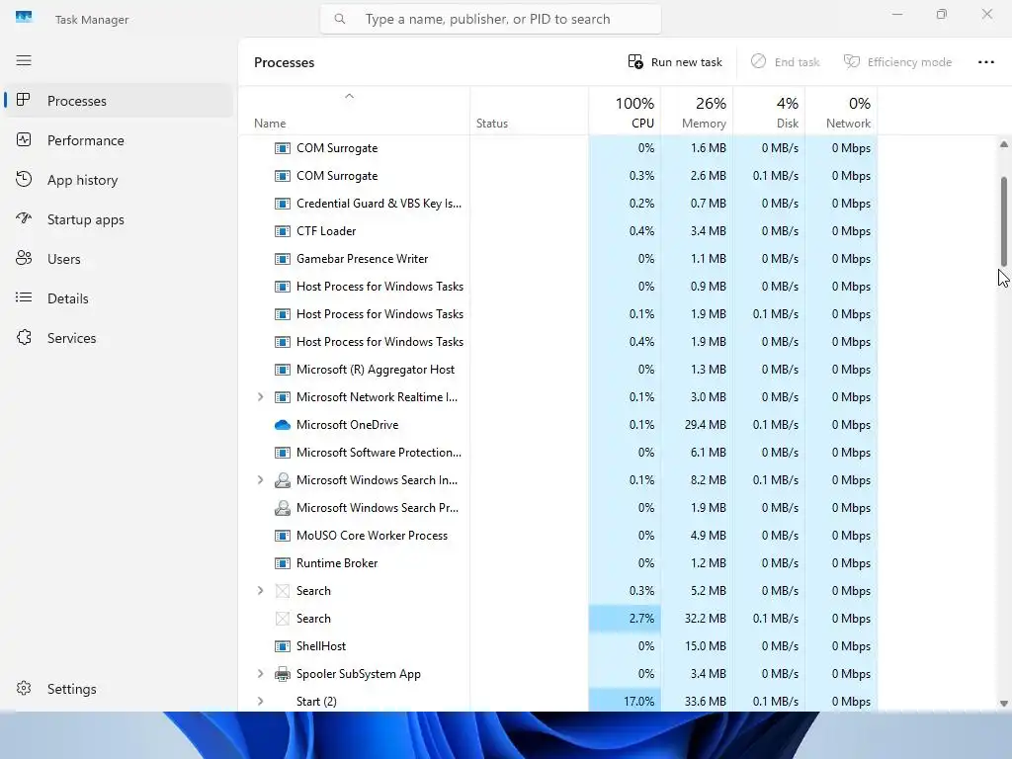Click the Services puzzle icon

pyautogui.click(x=24, y=337)
